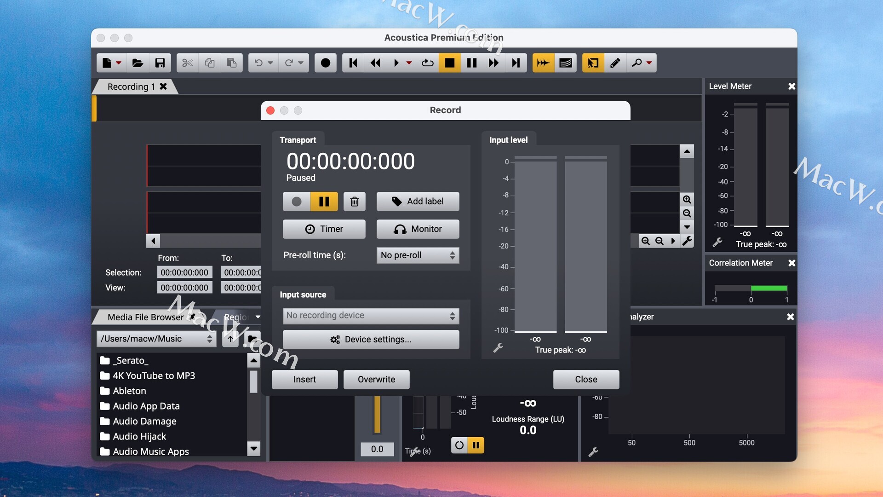Select the selection cursor tool
This screenshot has width=883, height=497.
coord(593,63)
